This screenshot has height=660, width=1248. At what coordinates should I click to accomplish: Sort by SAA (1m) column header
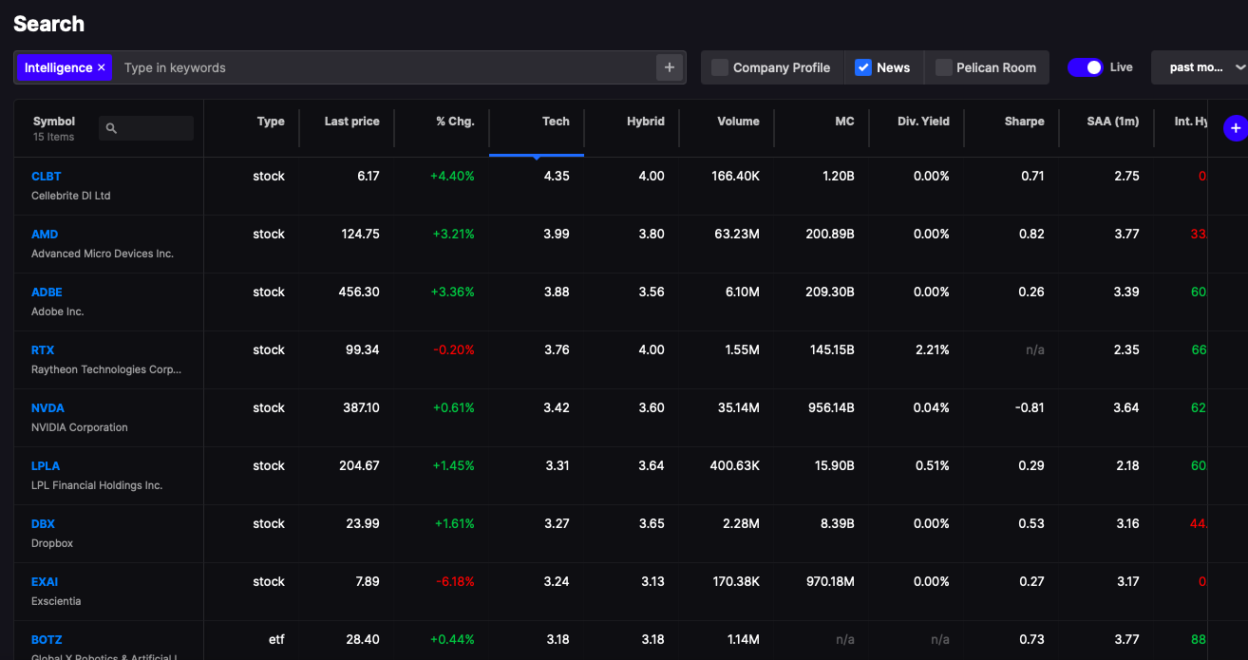1113,122
